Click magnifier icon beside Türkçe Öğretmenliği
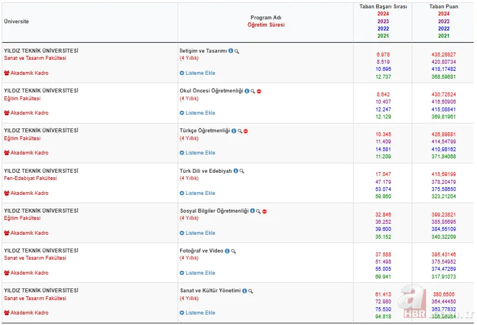Image resolution: width=477 pixels, height=325 pixels. (x=240, y=131)
